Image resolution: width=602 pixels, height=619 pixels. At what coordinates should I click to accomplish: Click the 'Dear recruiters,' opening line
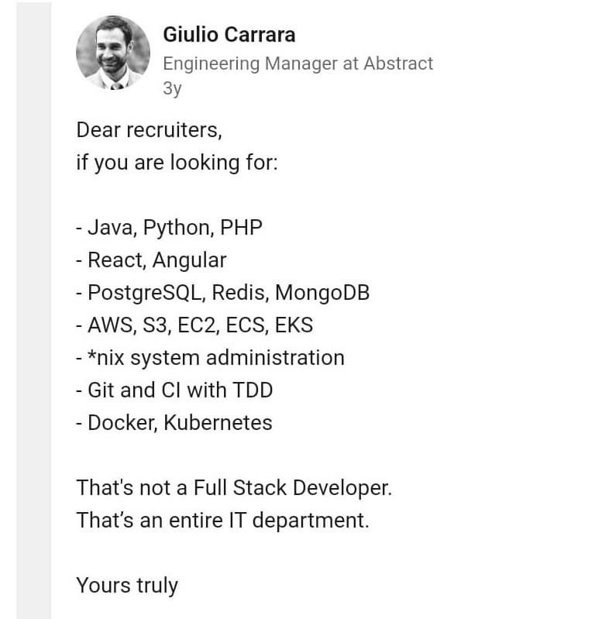coord(150,130)
